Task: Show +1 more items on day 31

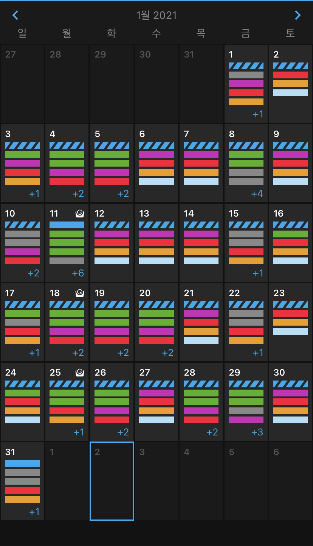Action: tap(34, 512)
